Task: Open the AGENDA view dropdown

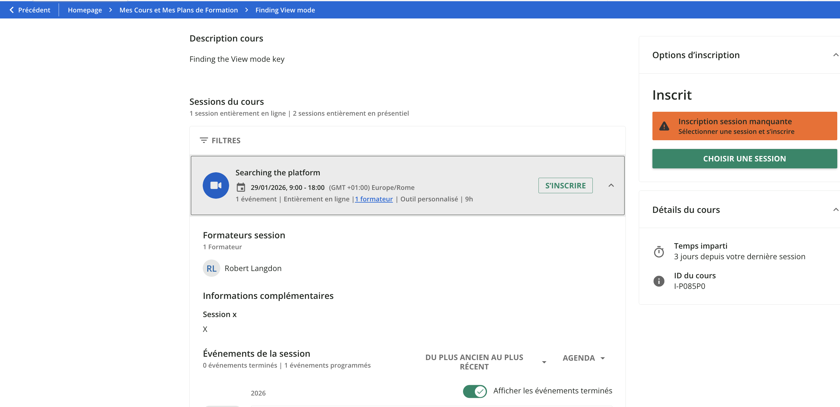Action: [x=583, y=358]
